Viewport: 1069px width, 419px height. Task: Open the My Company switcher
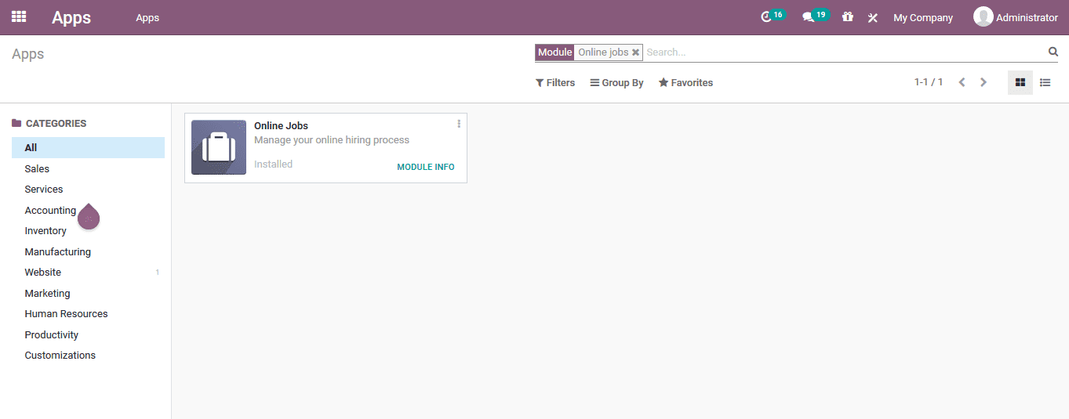click(923, 17)
